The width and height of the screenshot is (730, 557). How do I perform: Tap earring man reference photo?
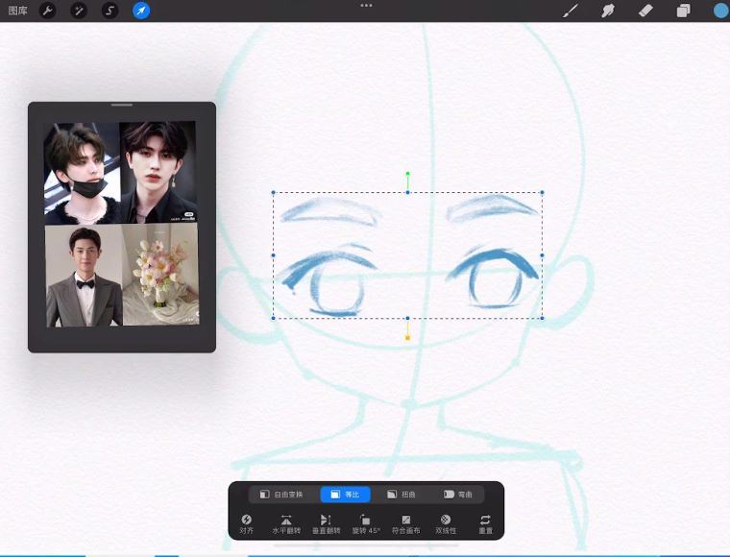158,172
